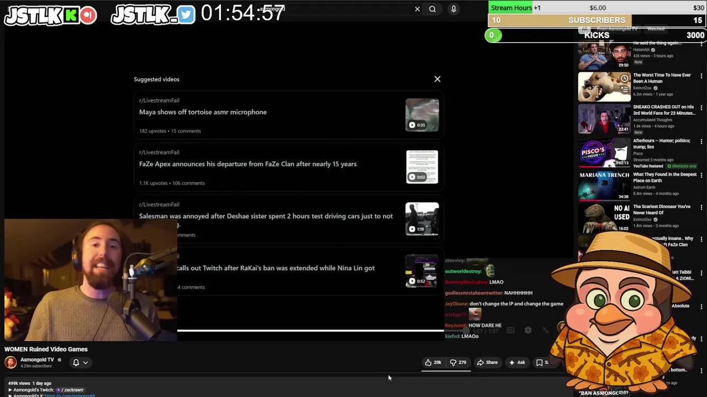Open more options for Worst Time To Have Ever video
The height and width of the screenshot is (397, 707).
(701, 76)
